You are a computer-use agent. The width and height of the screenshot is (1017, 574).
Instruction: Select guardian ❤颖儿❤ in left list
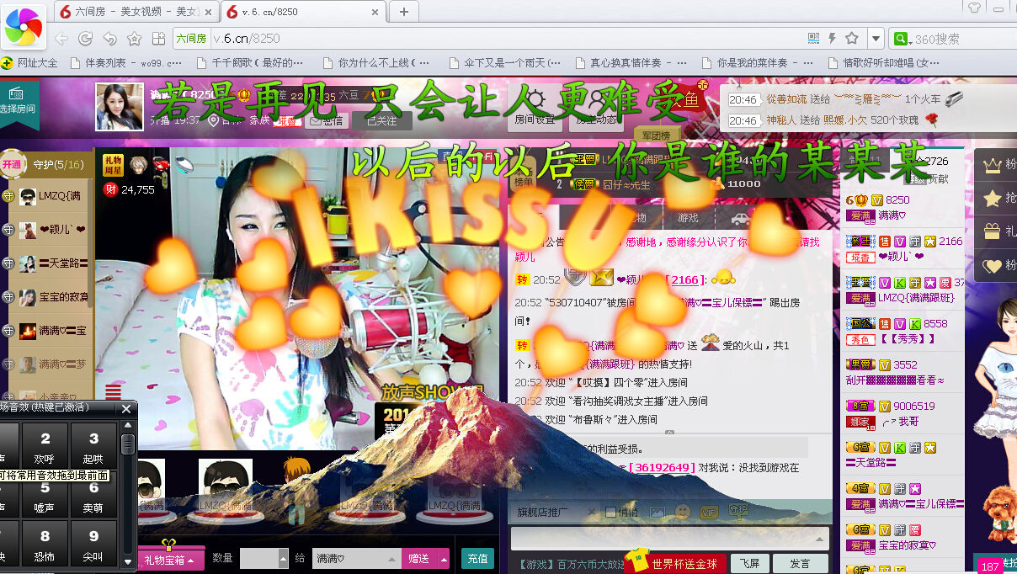click(x=45, y=230)
